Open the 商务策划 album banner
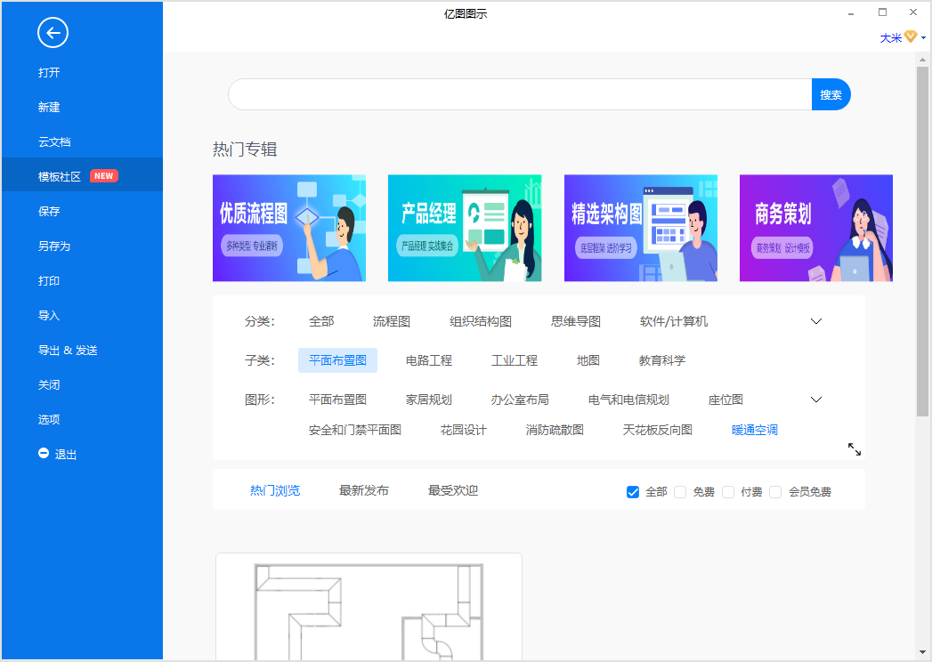The width and height of the screenshot is (932, 662). [x=816, y=228]
